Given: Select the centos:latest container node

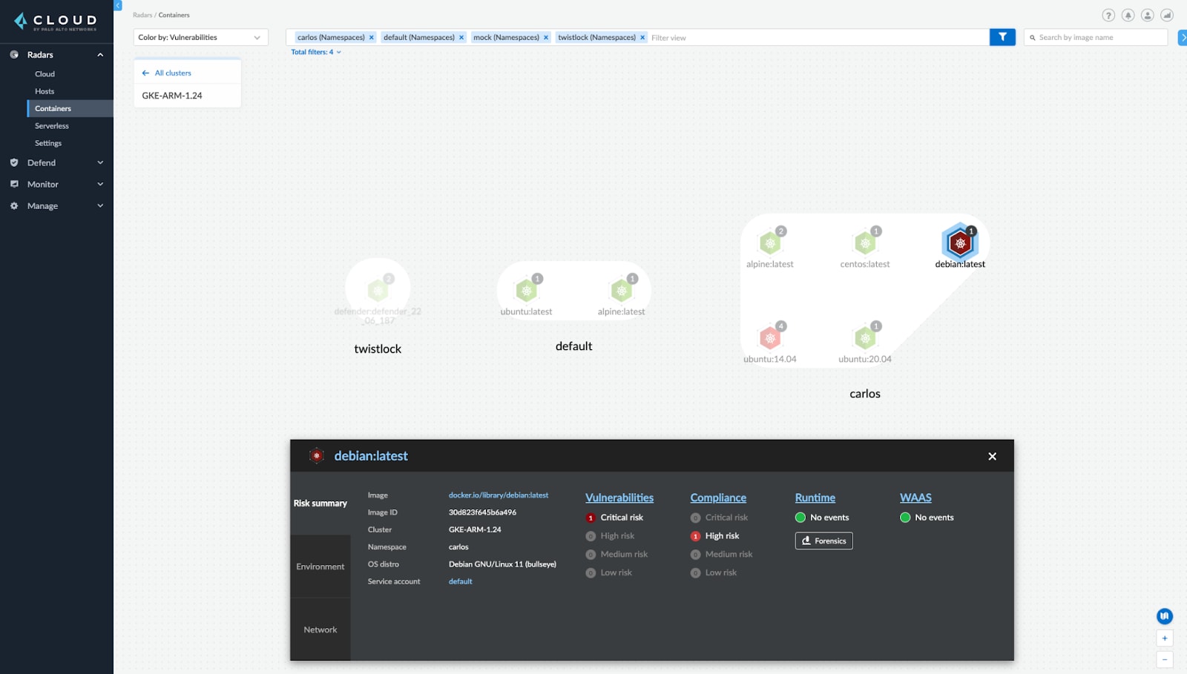Looking at the screenshot, I should click(x=865, y=243).
